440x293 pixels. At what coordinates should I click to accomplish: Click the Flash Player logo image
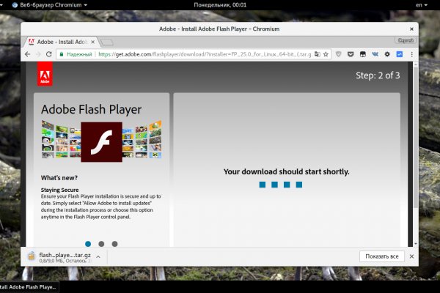tap(101, 141)
